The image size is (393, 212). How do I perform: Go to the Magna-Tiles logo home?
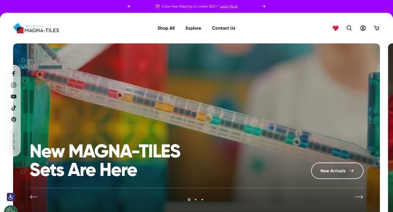(x=36, y=28)
